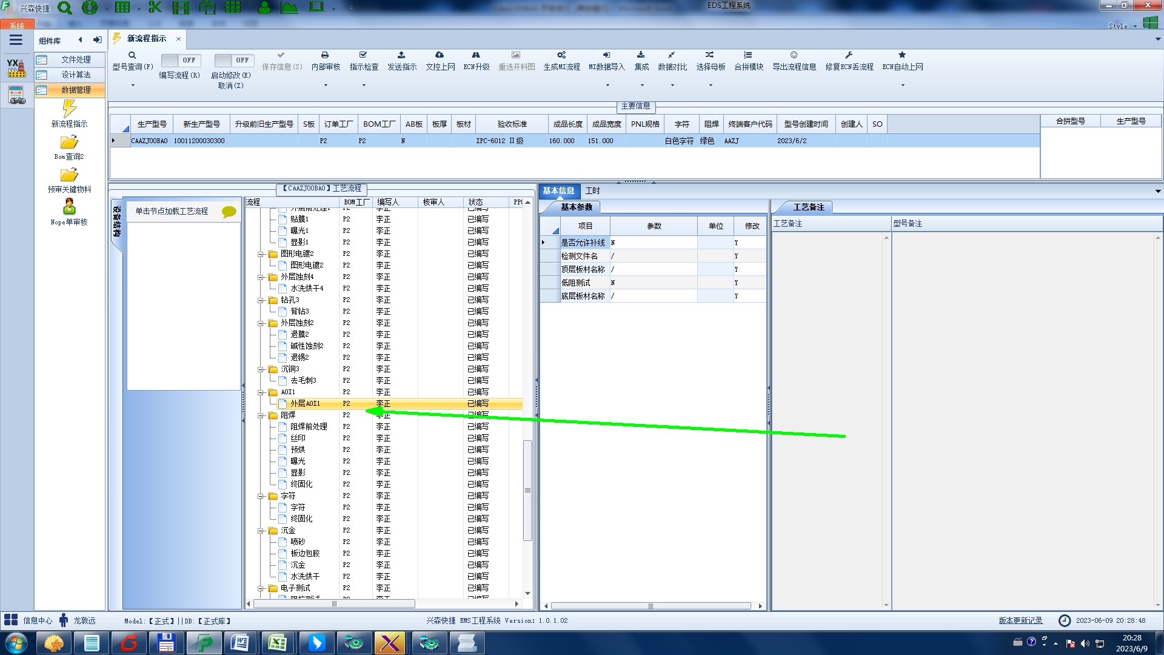
Task: Click the 修复ECN丢流程 wrench icon
Action: (849, 55)
